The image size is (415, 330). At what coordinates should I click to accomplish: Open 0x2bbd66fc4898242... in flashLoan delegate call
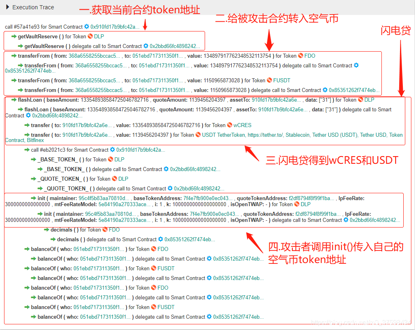(57, 116)
